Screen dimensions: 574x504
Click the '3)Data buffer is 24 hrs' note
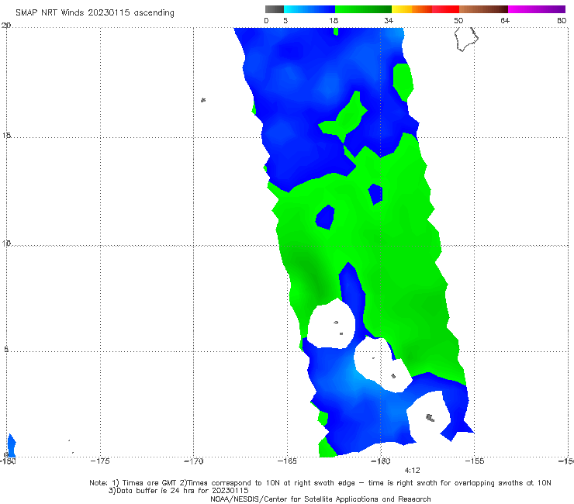(178, 491)
